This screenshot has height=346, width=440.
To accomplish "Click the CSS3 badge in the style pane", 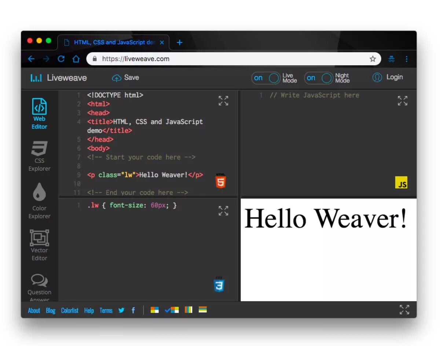I will 219,284.
